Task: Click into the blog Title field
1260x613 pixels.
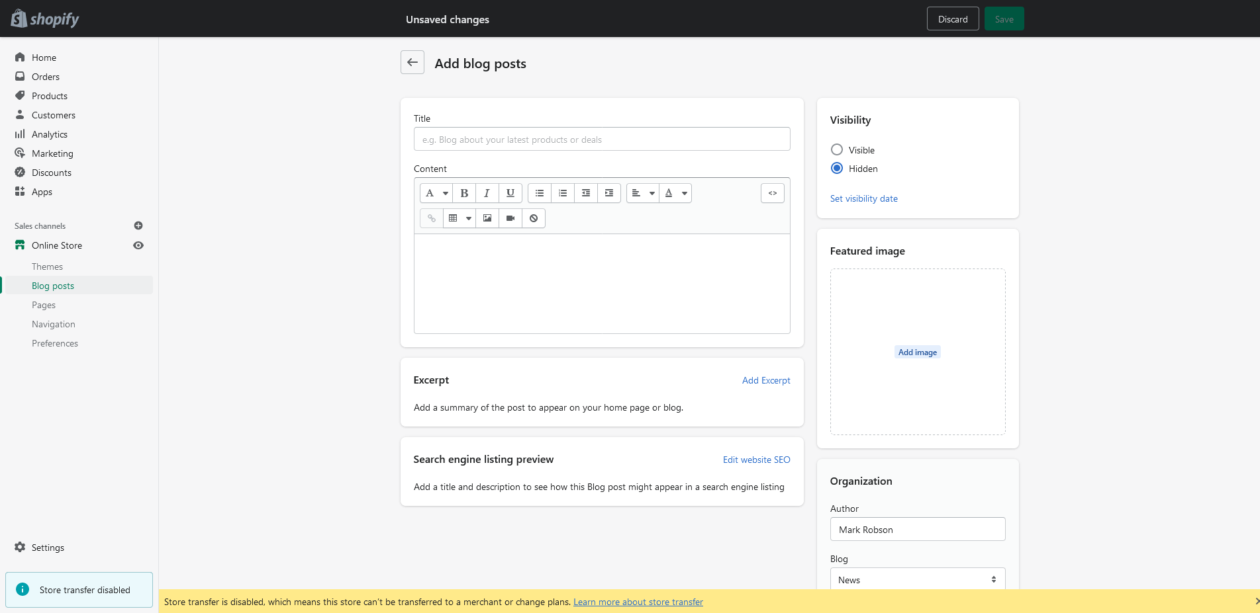Action: point(601,140)
